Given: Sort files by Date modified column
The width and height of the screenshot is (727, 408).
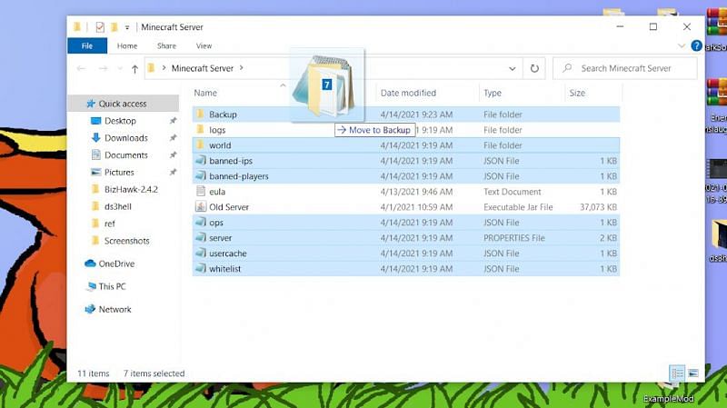Looking at the screenshot, I should 408,93.
